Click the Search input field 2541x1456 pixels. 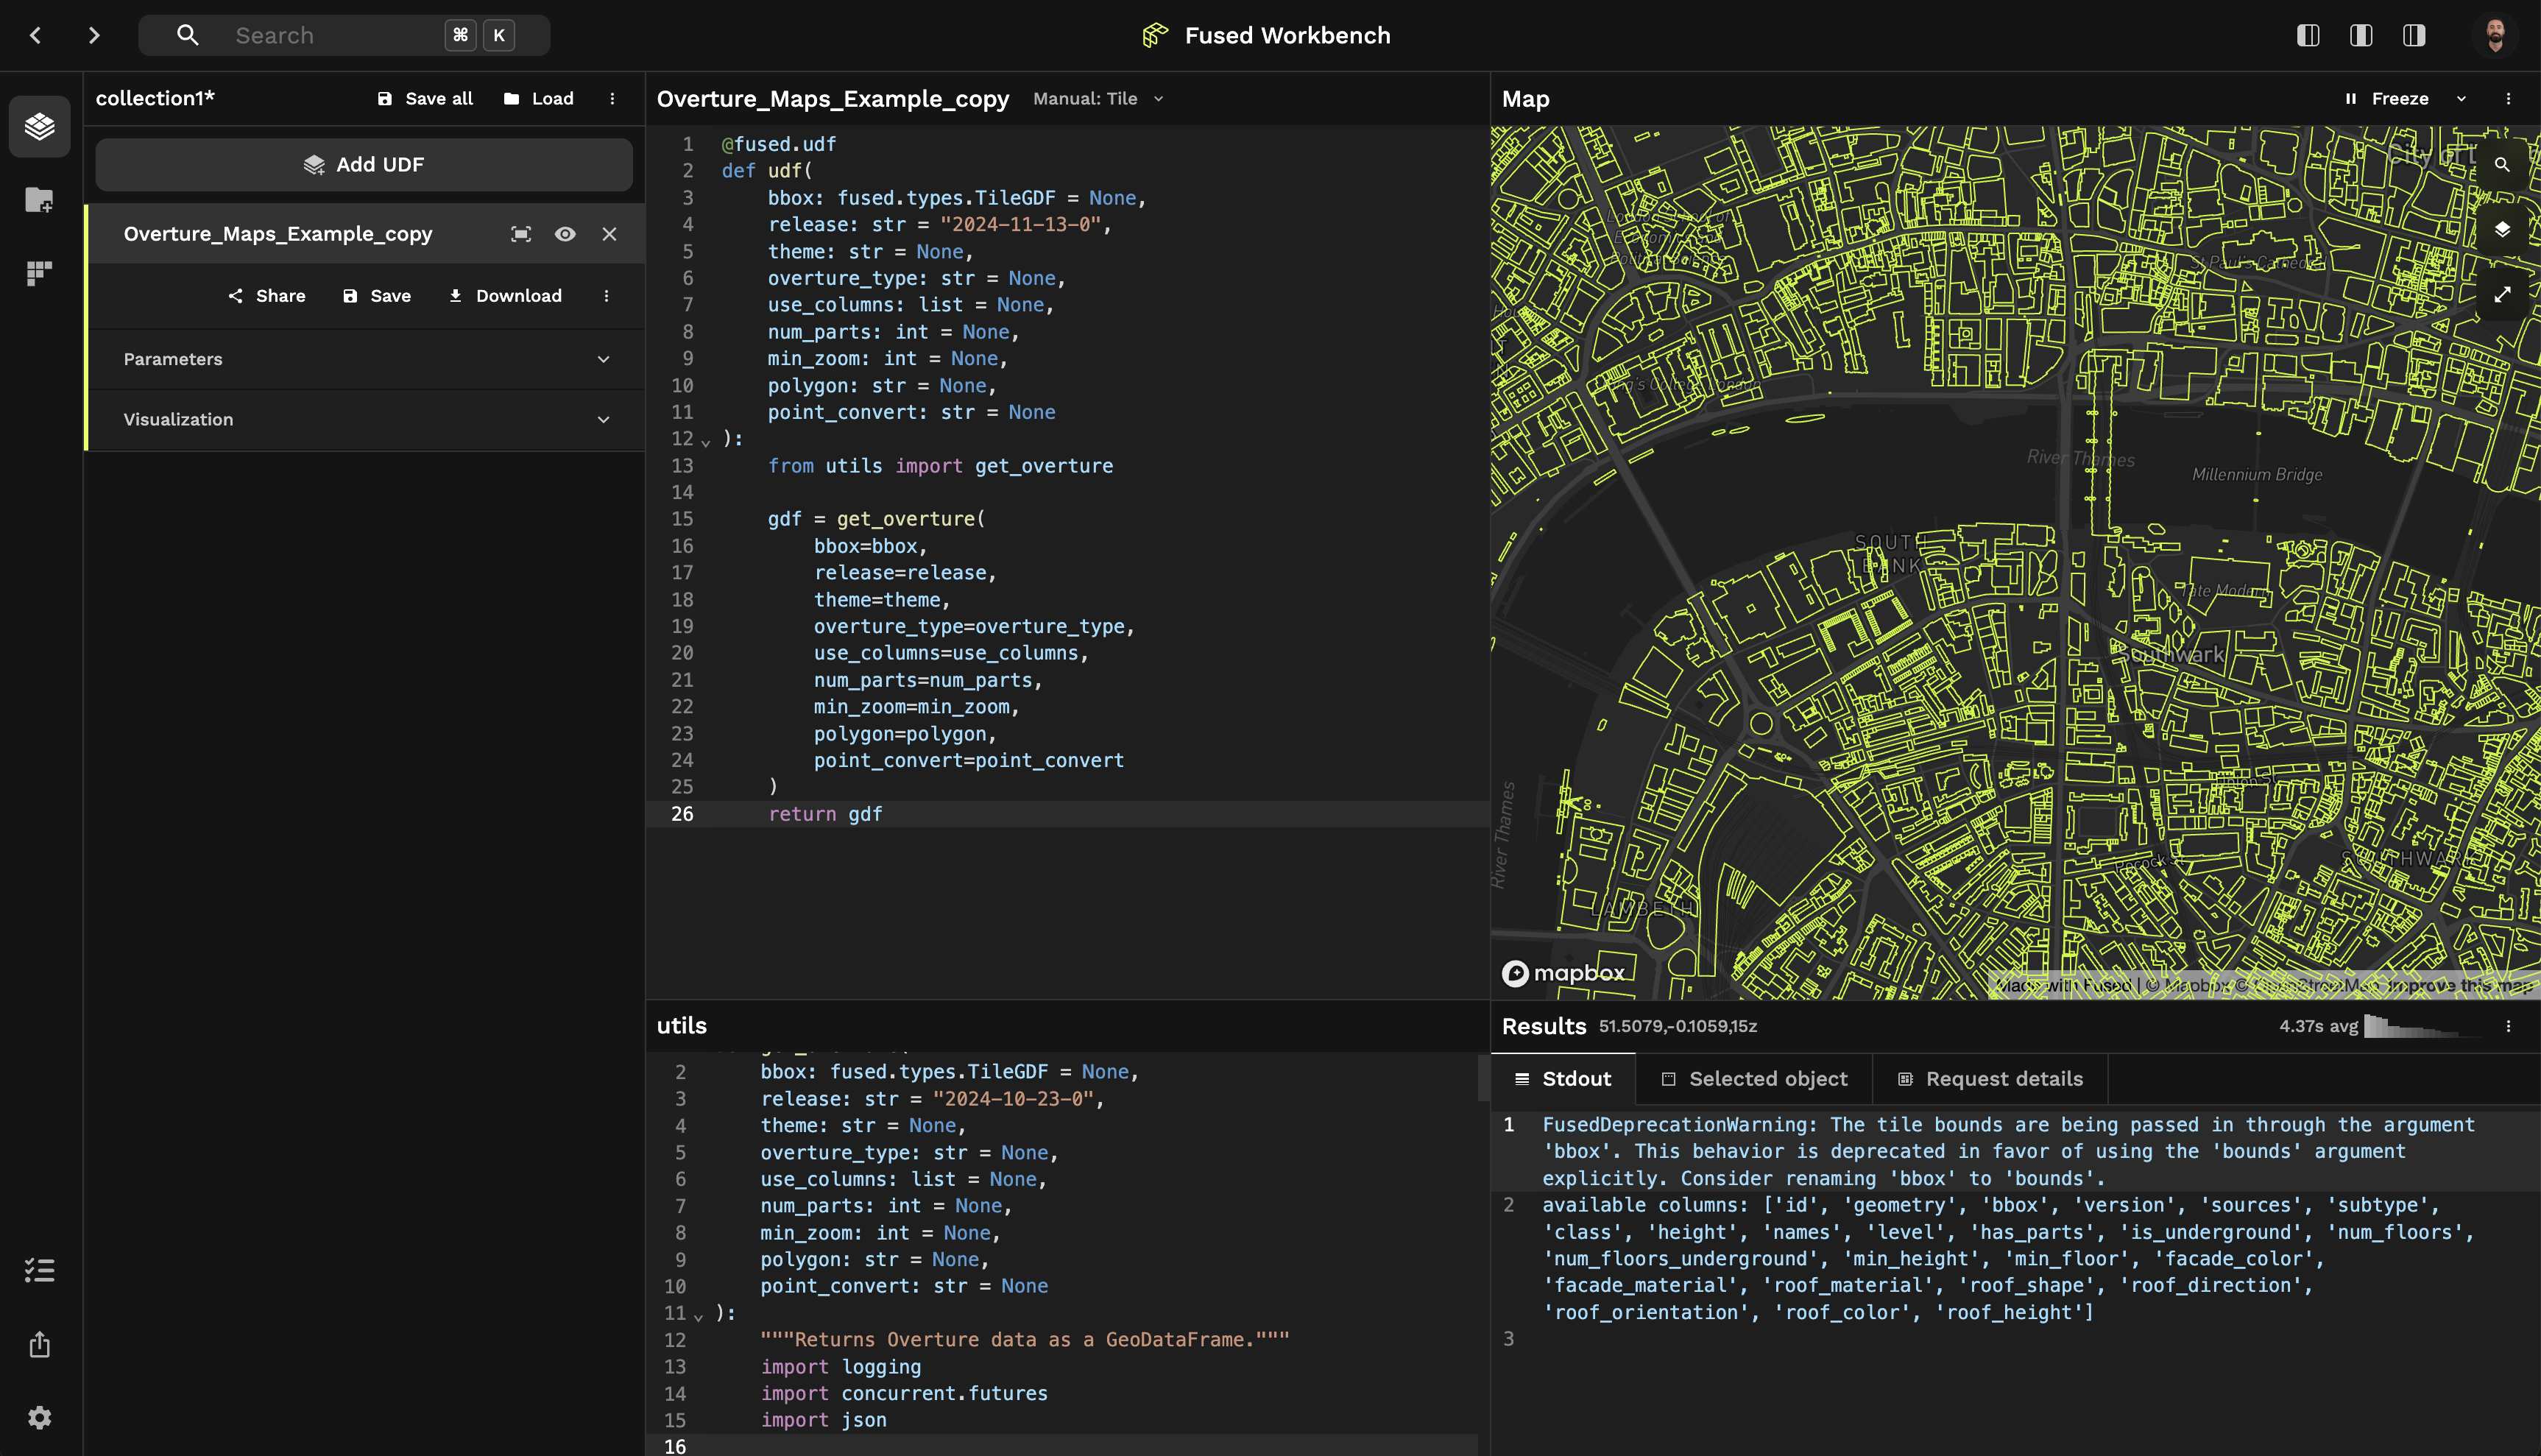[344, 35]
